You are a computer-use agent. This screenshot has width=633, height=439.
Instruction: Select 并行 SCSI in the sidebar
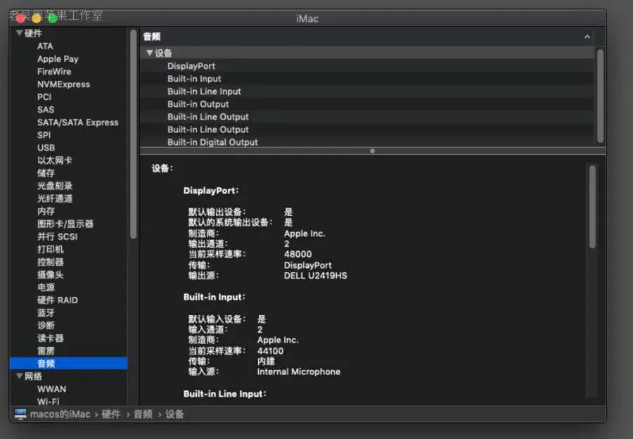click(x=58, y=236)
